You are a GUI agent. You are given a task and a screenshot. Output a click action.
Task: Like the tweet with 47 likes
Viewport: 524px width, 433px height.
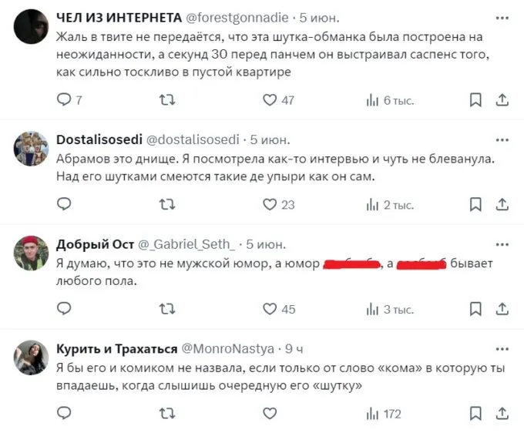point(270,99)
